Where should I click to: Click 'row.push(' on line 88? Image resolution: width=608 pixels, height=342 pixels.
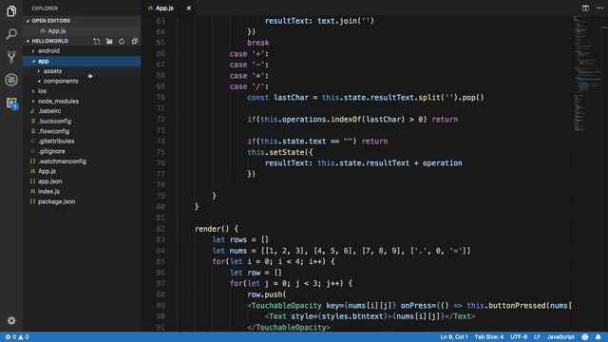267,294
